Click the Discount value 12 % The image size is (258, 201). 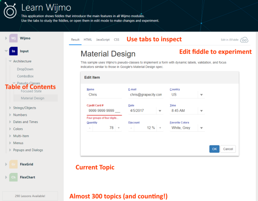(x=146, y=128)
